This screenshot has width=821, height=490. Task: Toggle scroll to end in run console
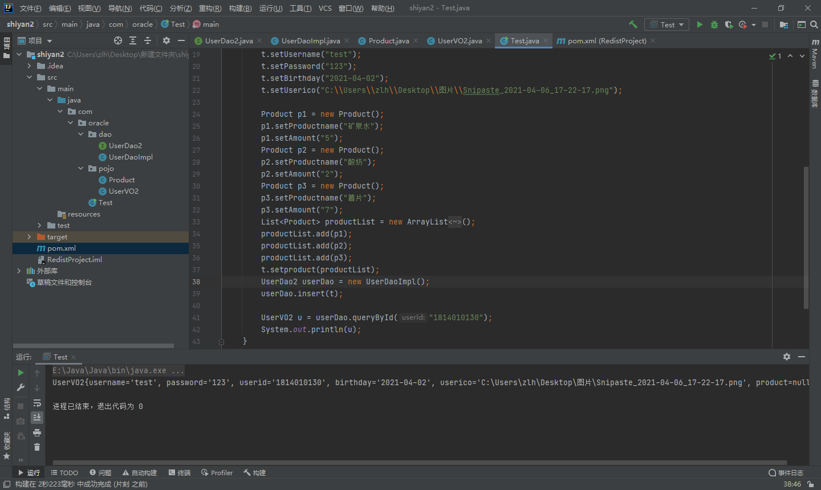[37, 418]
